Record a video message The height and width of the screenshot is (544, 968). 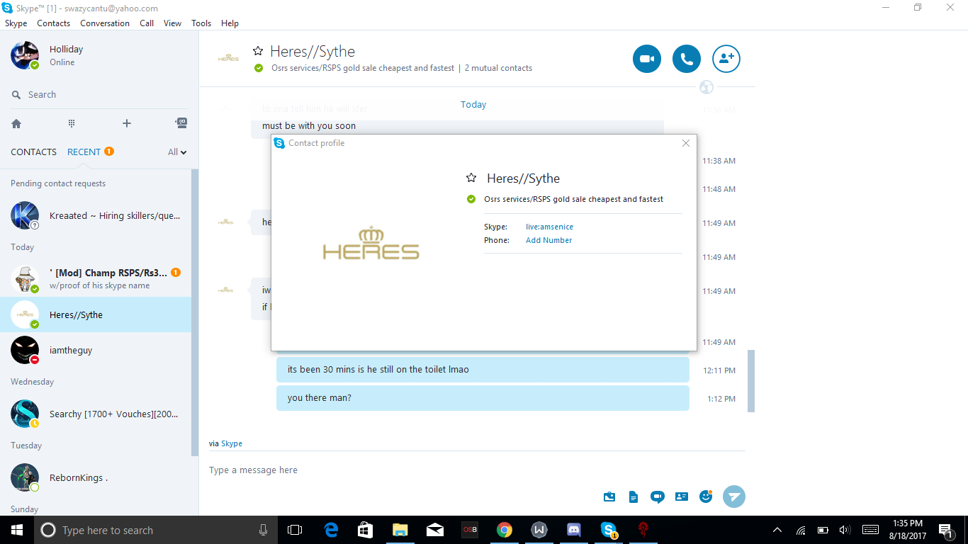click(658, 497)
